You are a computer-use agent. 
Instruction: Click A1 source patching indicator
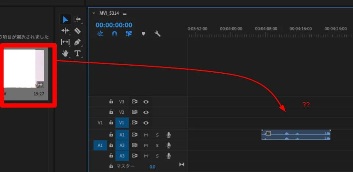tap(100, 145)
